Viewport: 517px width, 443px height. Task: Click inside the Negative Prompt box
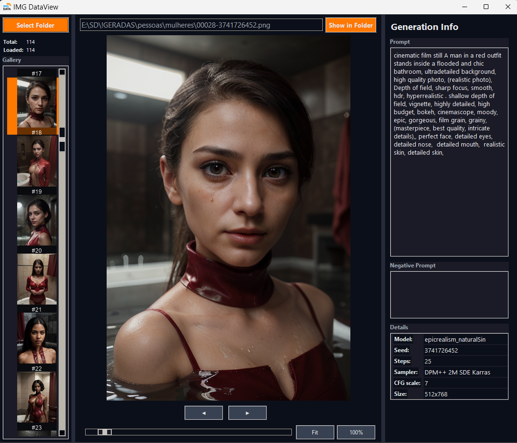tap(449, 295)
